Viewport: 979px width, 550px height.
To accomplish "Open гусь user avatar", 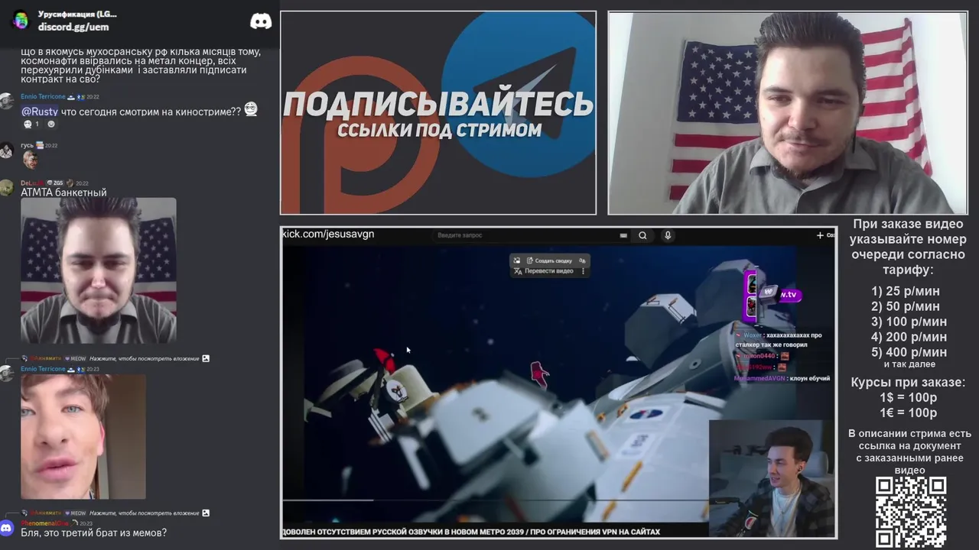I will pyautogui.click(x=6, y=150).
